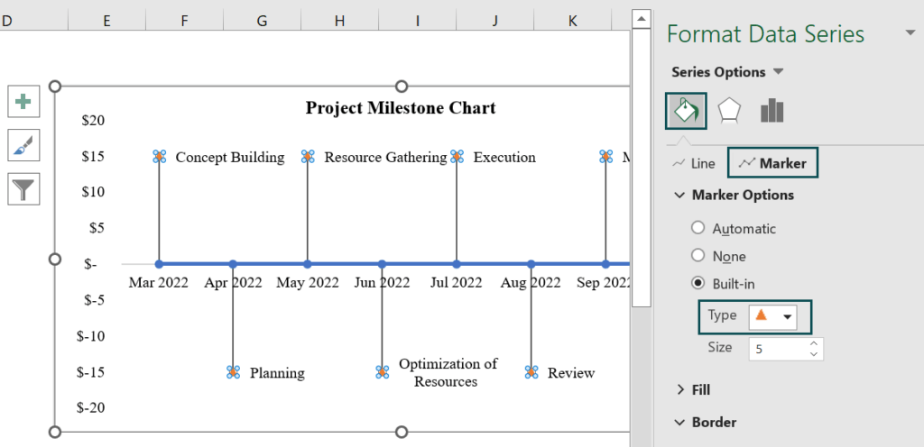Click the scroll up arrow on the sheet

[642, 20]
